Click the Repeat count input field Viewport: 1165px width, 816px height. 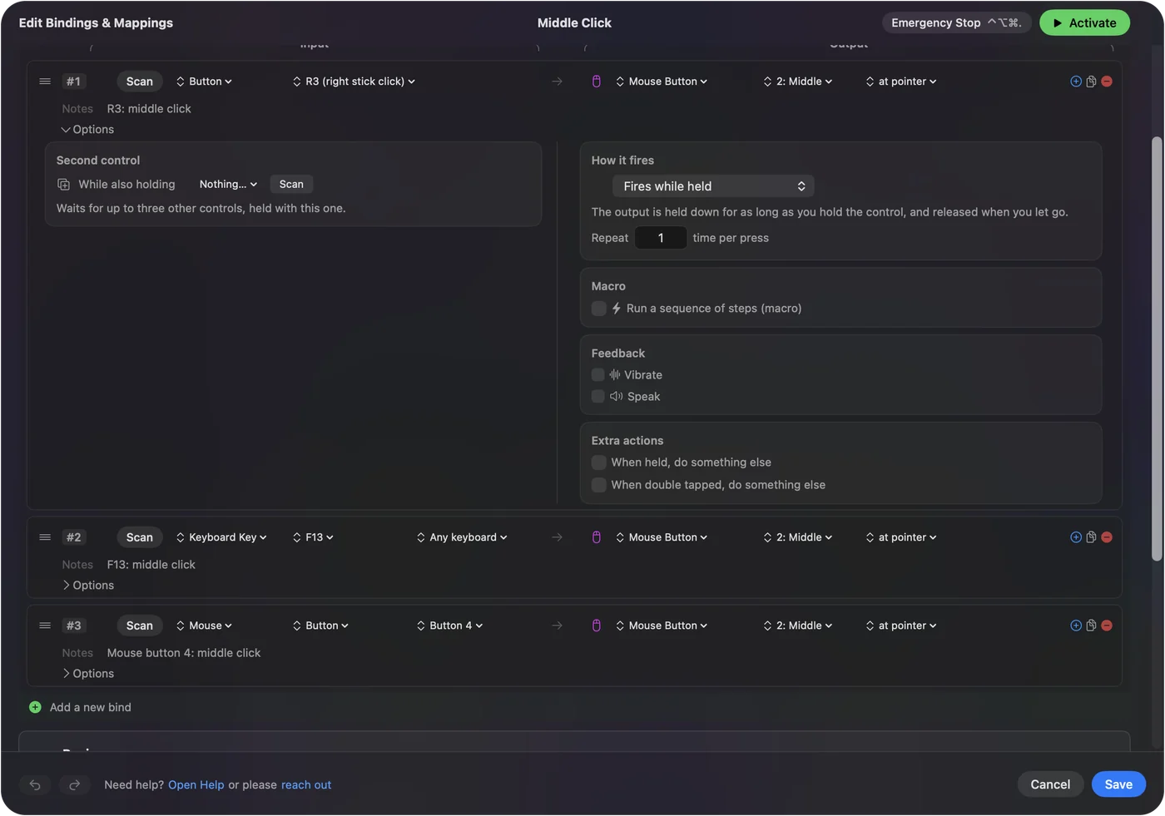point(661,238)
